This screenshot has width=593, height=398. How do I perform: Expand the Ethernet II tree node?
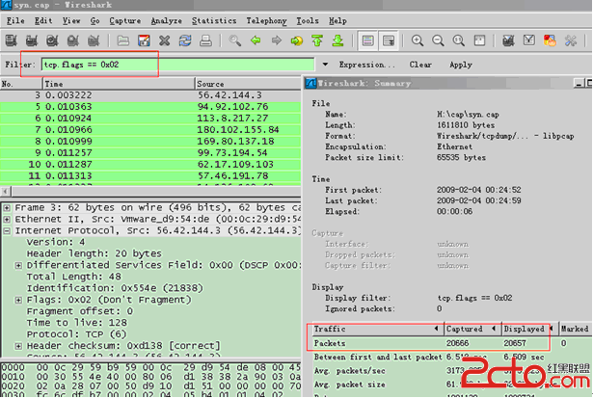click(x=7, y=219)
